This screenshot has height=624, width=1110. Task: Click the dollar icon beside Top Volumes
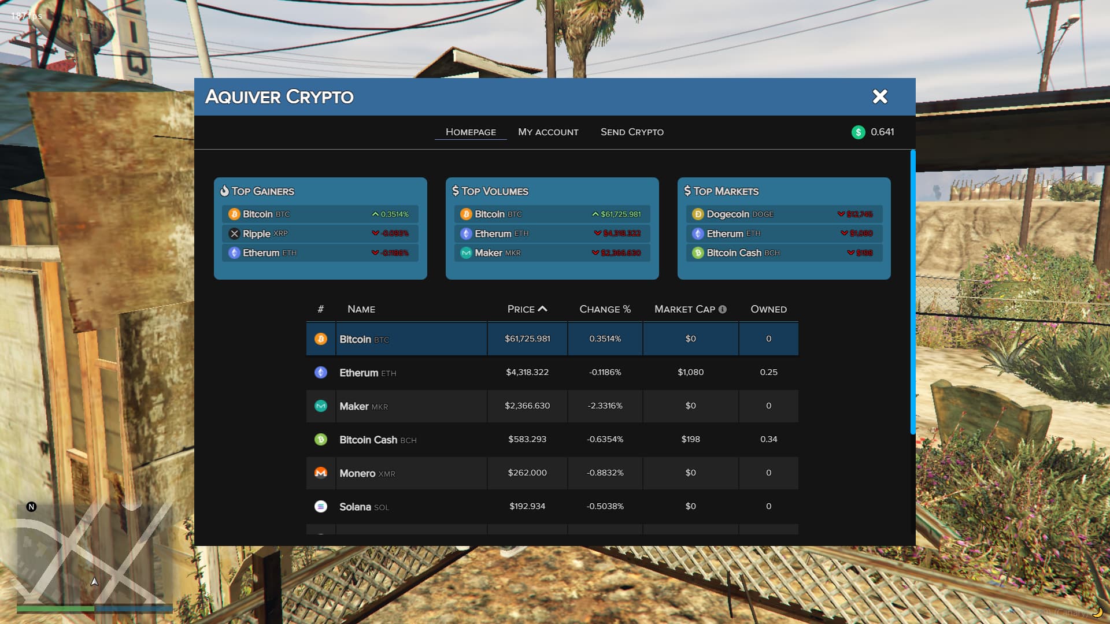[456, 191]
